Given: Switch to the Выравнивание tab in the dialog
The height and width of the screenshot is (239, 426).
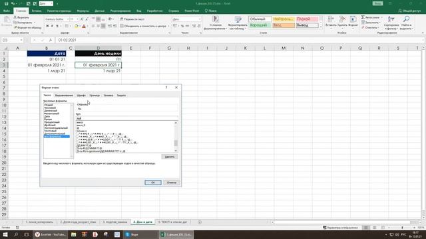Looking at the screenshot, I should pos(64,96).
